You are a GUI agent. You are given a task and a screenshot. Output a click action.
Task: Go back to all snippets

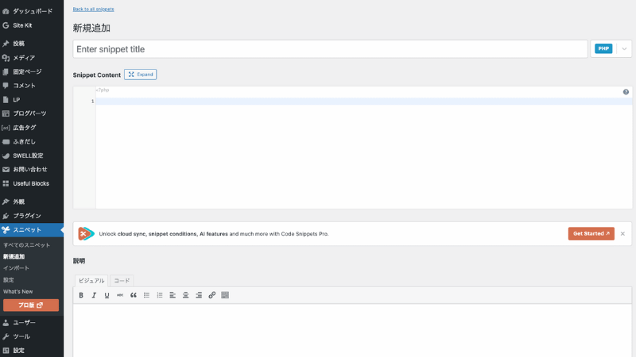coord(93,9)
